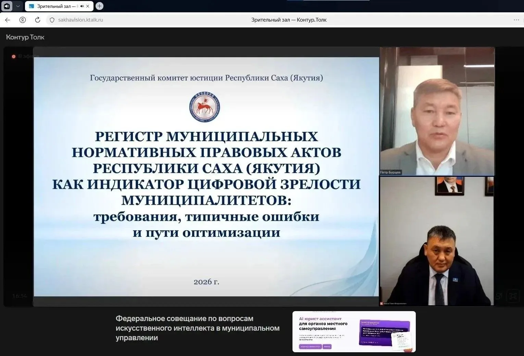The image size is (524, 356).
Task: Click the Sakha Republic emblem on the slide
Action: [x=205, y=107]
